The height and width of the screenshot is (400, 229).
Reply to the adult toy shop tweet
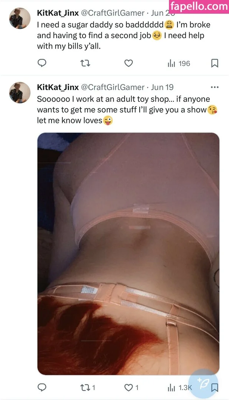point(42,387)
